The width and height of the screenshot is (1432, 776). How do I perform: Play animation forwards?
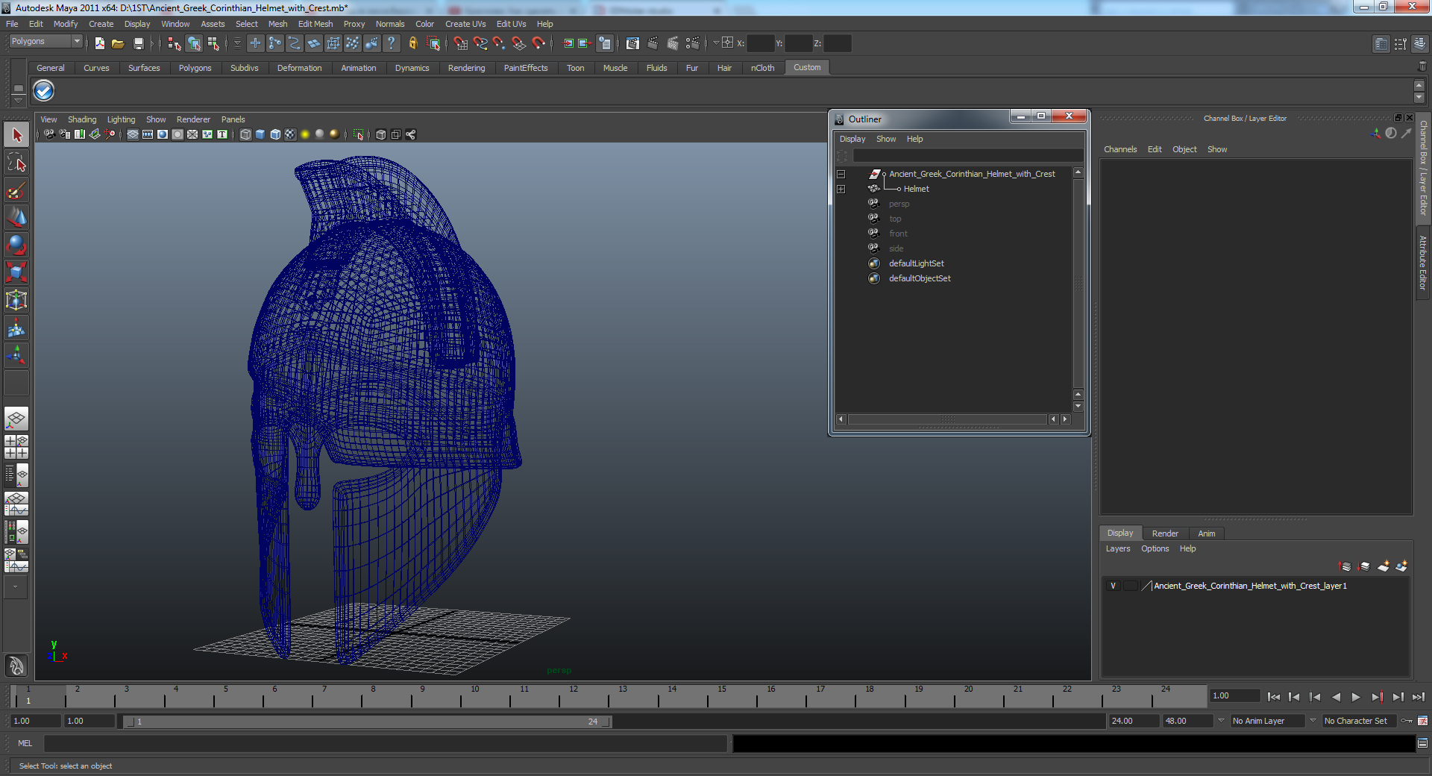tap(1356, 697)
